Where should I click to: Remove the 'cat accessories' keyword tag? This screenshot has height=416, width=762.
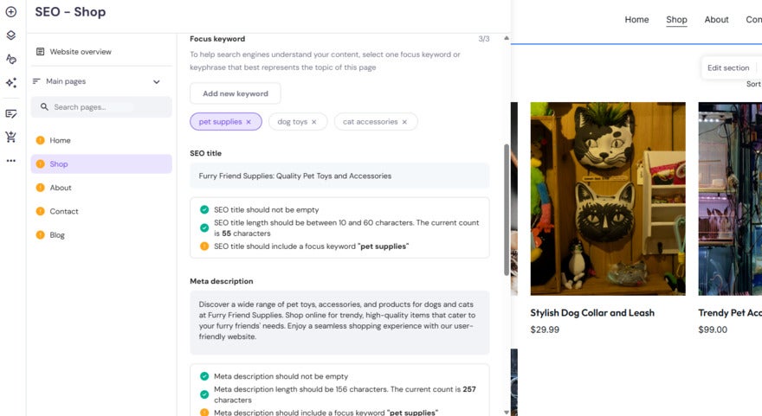click(404, 122)
